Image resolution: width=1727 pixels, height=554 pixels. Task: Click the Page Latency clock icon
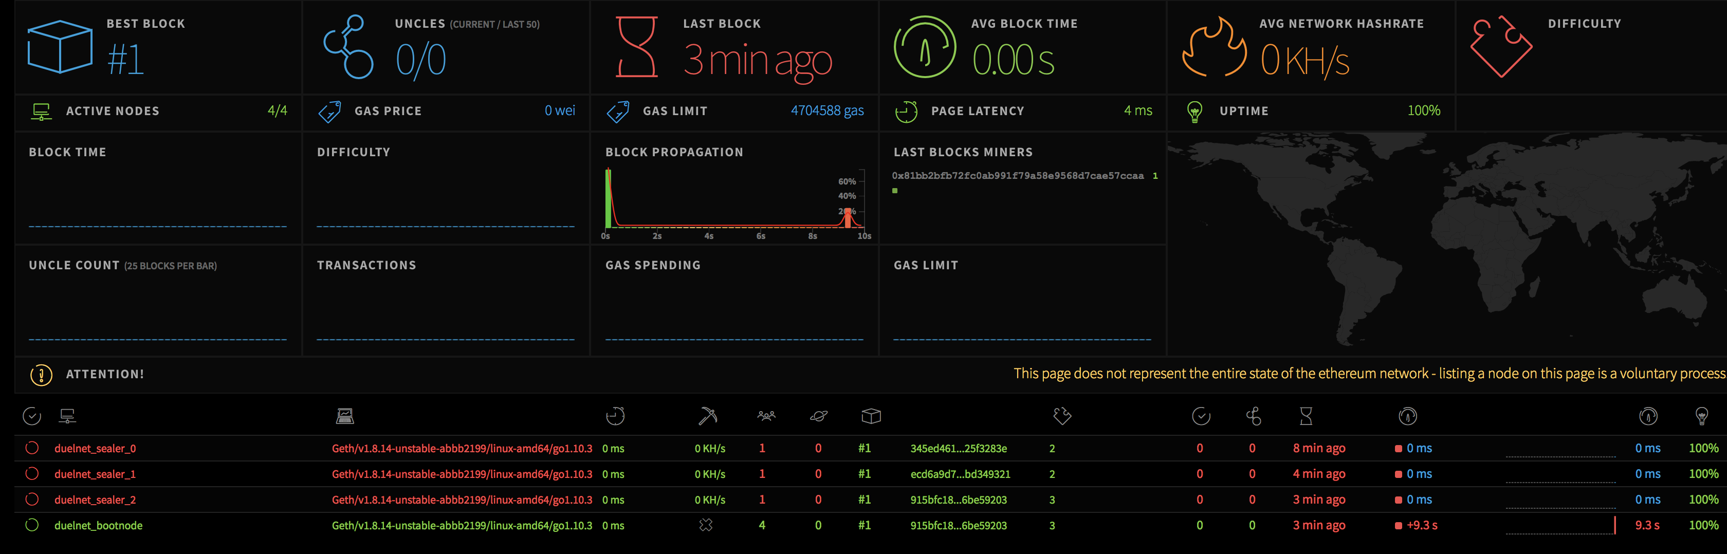[906, 112]
